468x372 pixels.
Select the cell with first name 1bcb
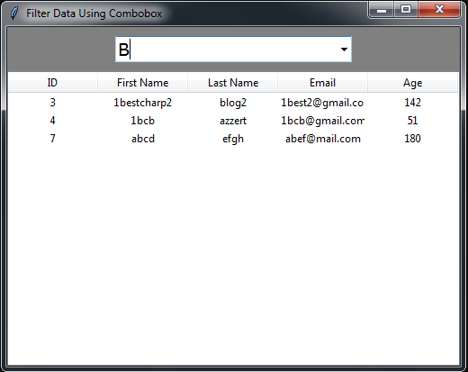coord(142,121)
